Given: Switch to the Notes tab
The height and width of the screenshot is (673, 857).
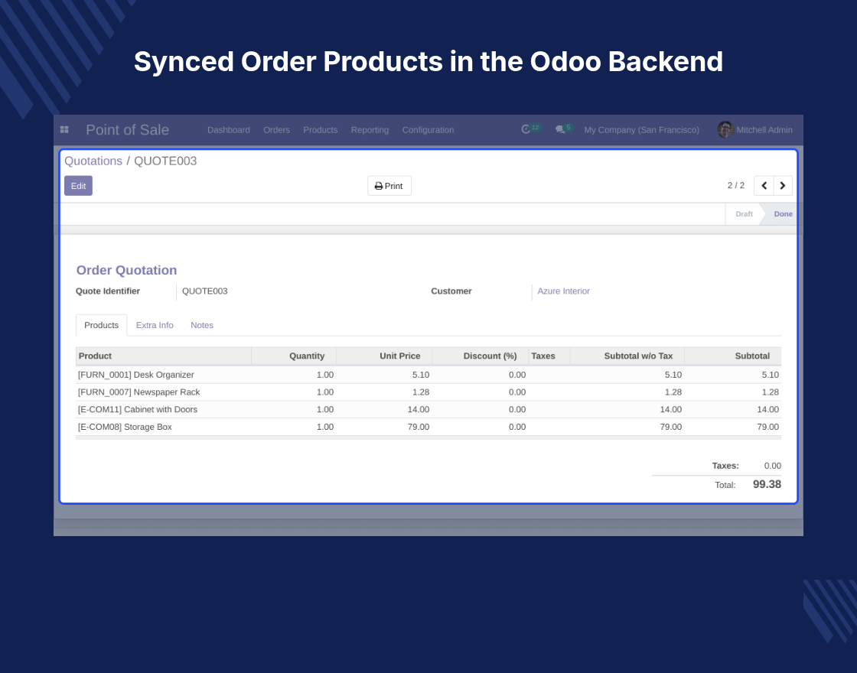Looking at the screenshot, I should coord(202,325).
